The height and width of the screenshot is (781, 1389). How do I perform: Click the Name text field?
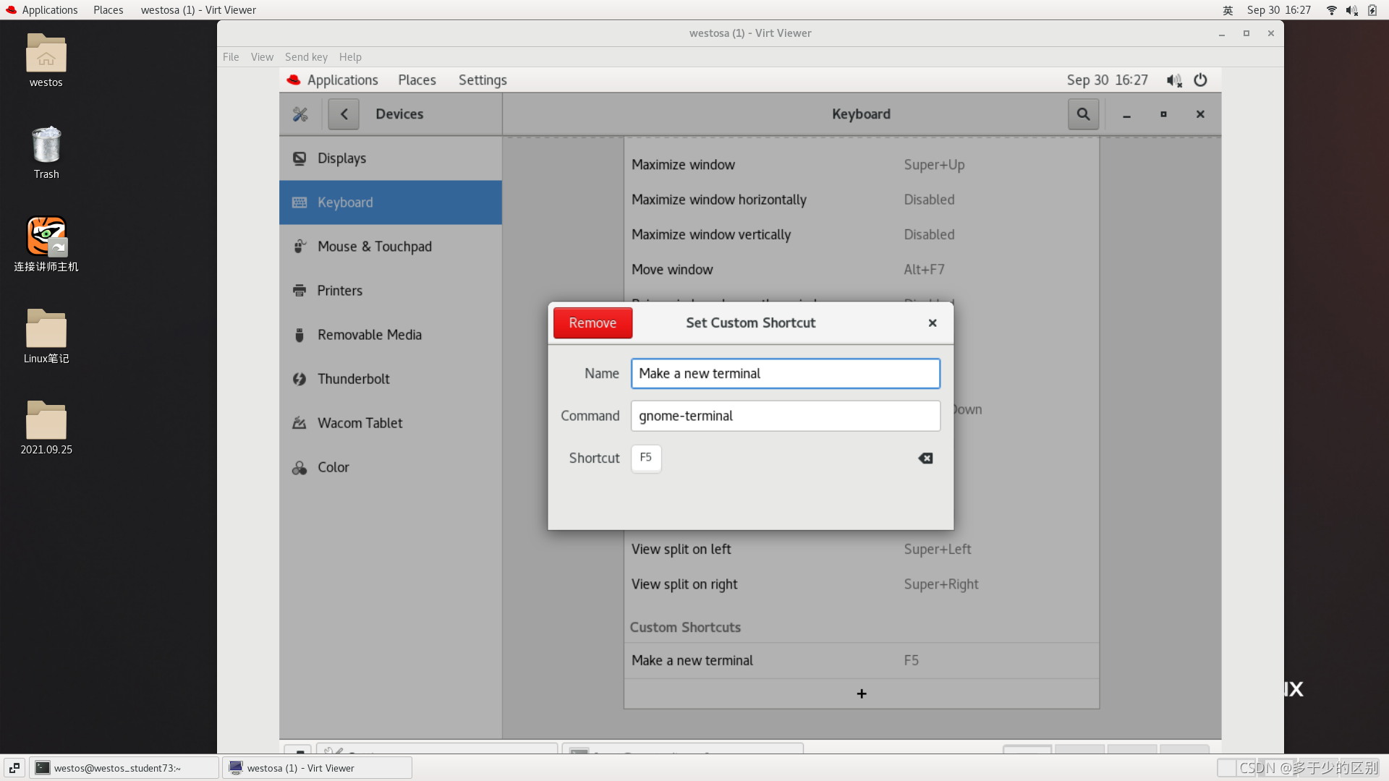785,374
